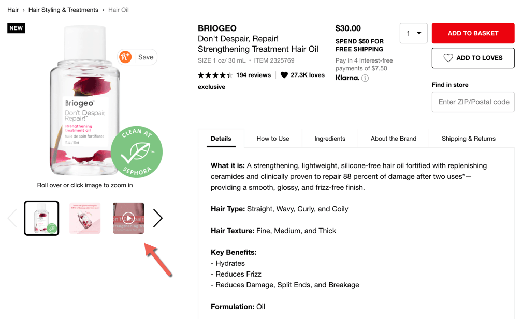Click the pink Save rewards icon

pyautogui.click(x=125, y=57)
